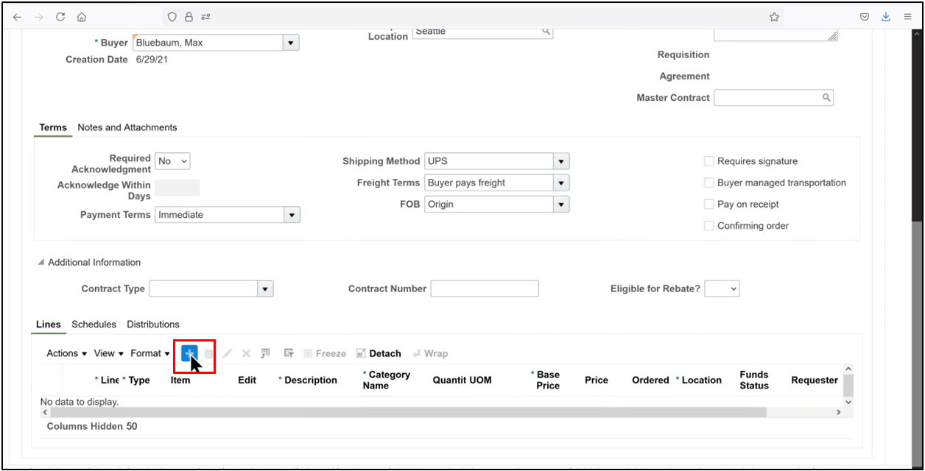Switch to the Notes and Attachments tab

[x=127, y=127]
